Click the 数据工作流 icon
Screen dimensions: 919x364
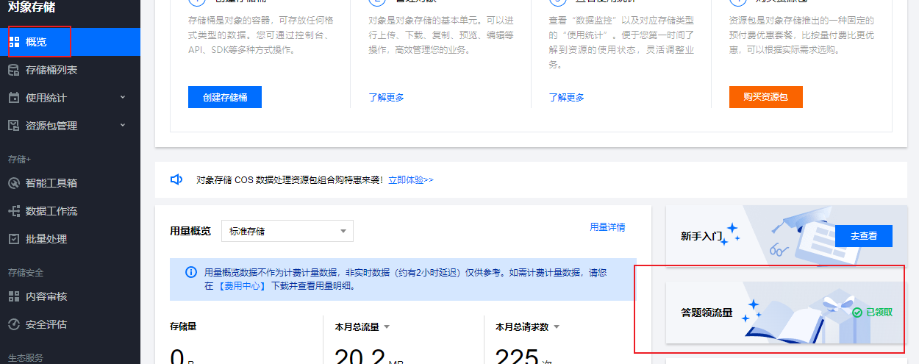point(14,211)
